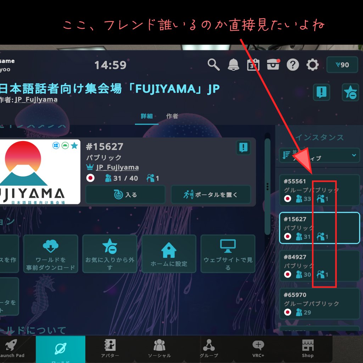Click the ワールドを事前ダウンロード button

(50, 254)
